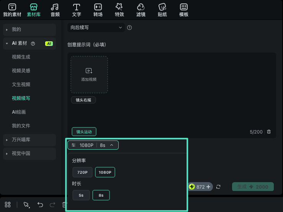Open the 音频 tab
Viewport: 283px width, 212px height.
[55, 10]
